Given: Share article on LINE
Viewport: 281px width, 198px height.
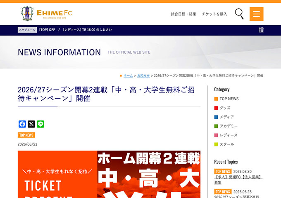Looking at the screenshot, I should 40,124.
